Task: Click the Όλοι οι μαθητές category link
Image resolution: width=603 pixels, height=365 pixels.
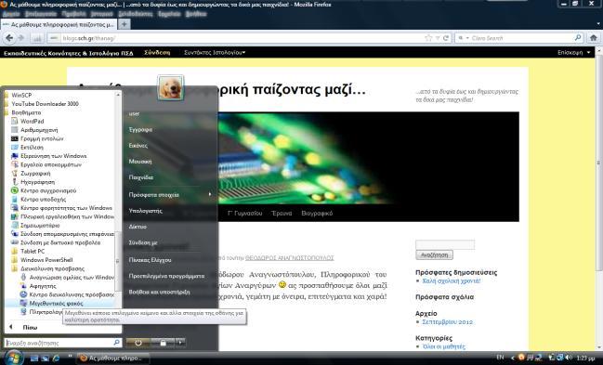Action: 444,346
